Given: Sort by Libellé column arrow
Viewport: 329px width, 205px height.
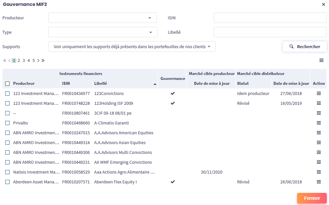Looking at the screenshot, I should 155,84.
